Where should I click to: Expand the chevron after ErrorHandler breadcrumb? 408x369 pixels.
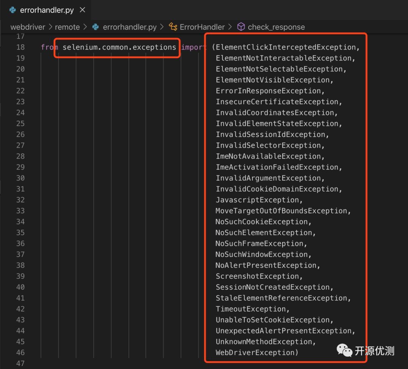click(230, 27)
